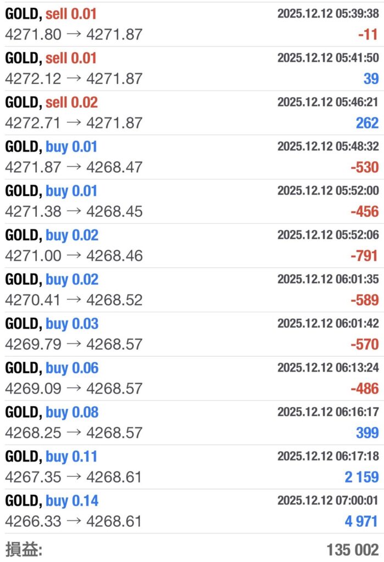Open the GOLD sell trade closed at 05:39:38

pos(192,24)
